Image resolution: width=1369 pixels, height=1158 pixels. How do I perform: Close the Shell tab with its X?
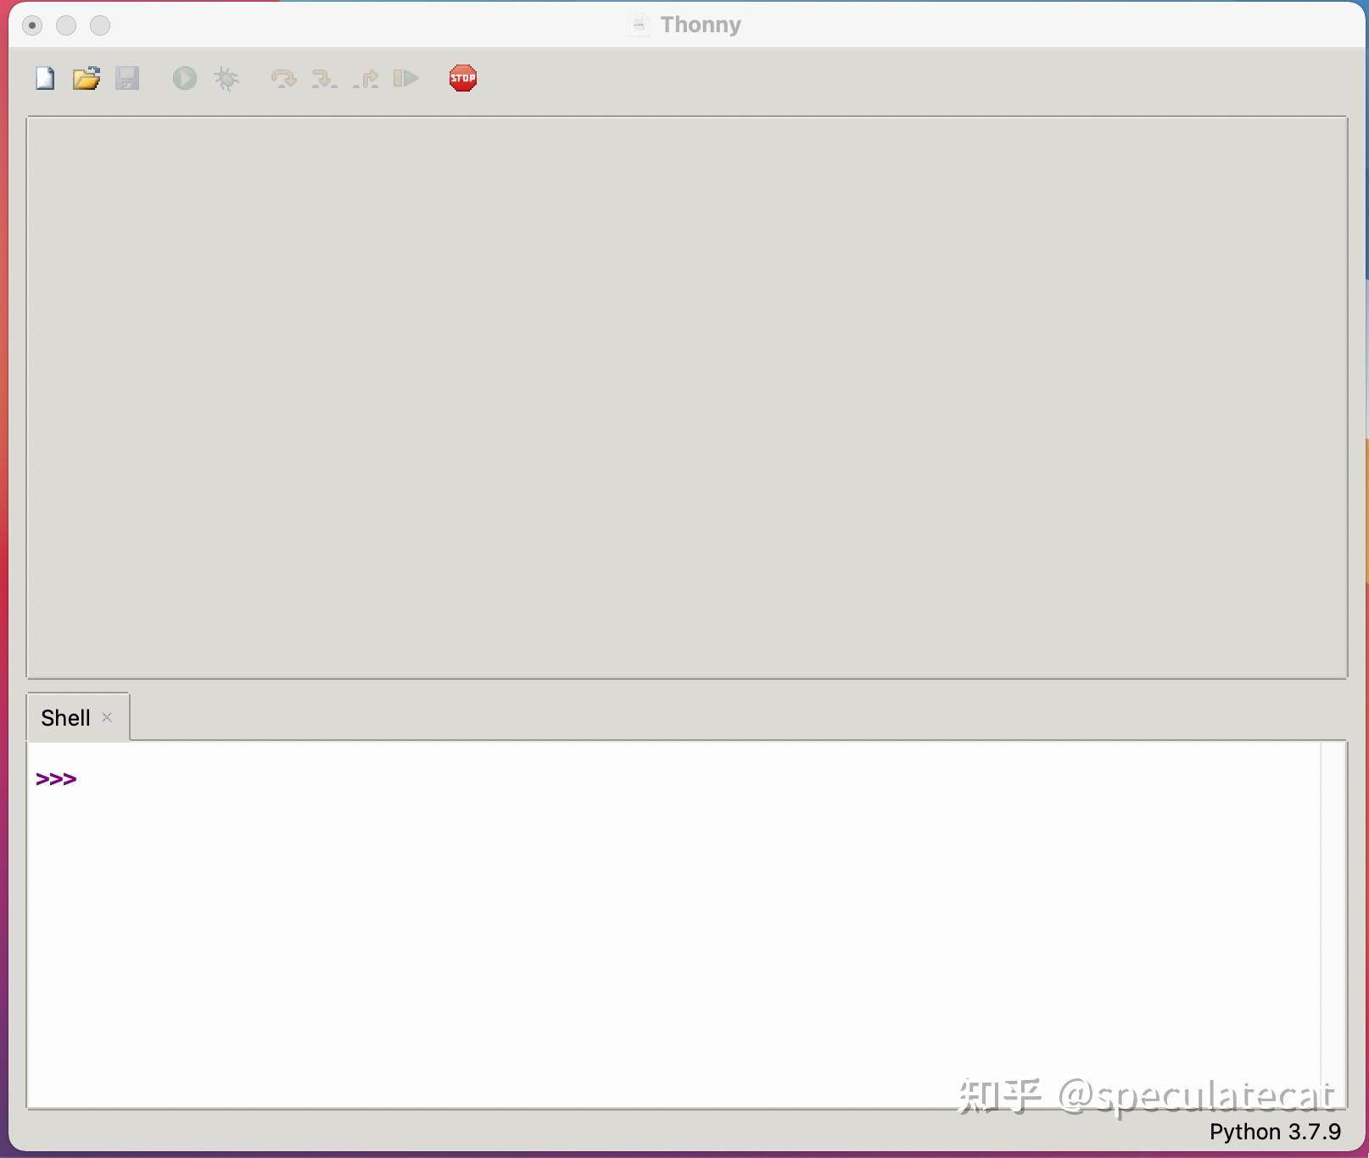tap(108, 717)
